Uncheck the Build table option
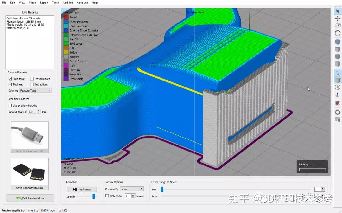 point(10,79)
